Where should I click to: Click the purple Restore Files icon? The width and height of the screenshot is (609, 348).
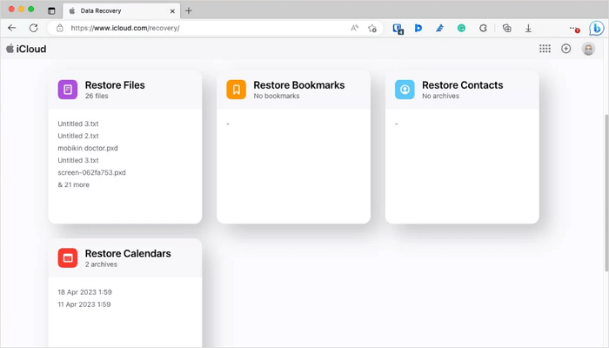(68, 90)
